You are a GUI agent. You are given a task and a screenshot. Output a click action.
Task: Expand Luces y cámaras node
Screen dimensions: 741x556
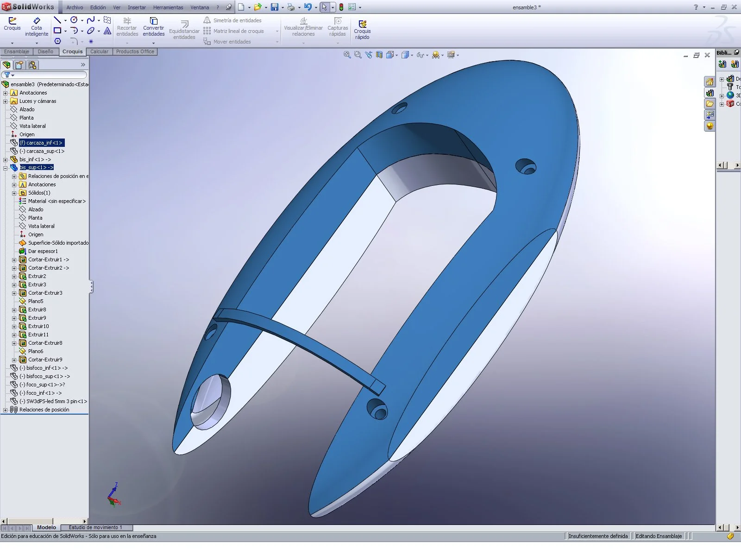tap(5, 101)
